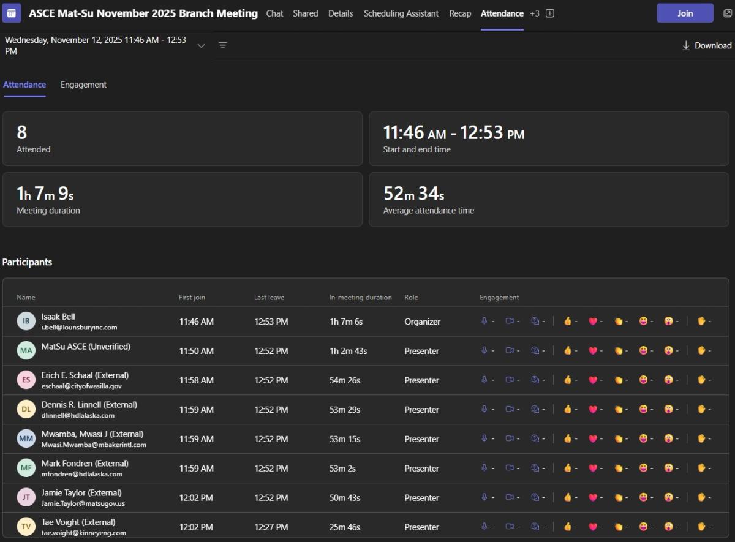
Task: Join the meeting
Action: tap(685, 13)
